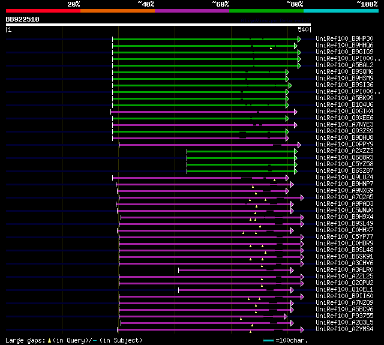The height and width of the screenshot is (345, 384).
Task: Select hit UniRef100_C5WNW0
Action: click(344, 211)
